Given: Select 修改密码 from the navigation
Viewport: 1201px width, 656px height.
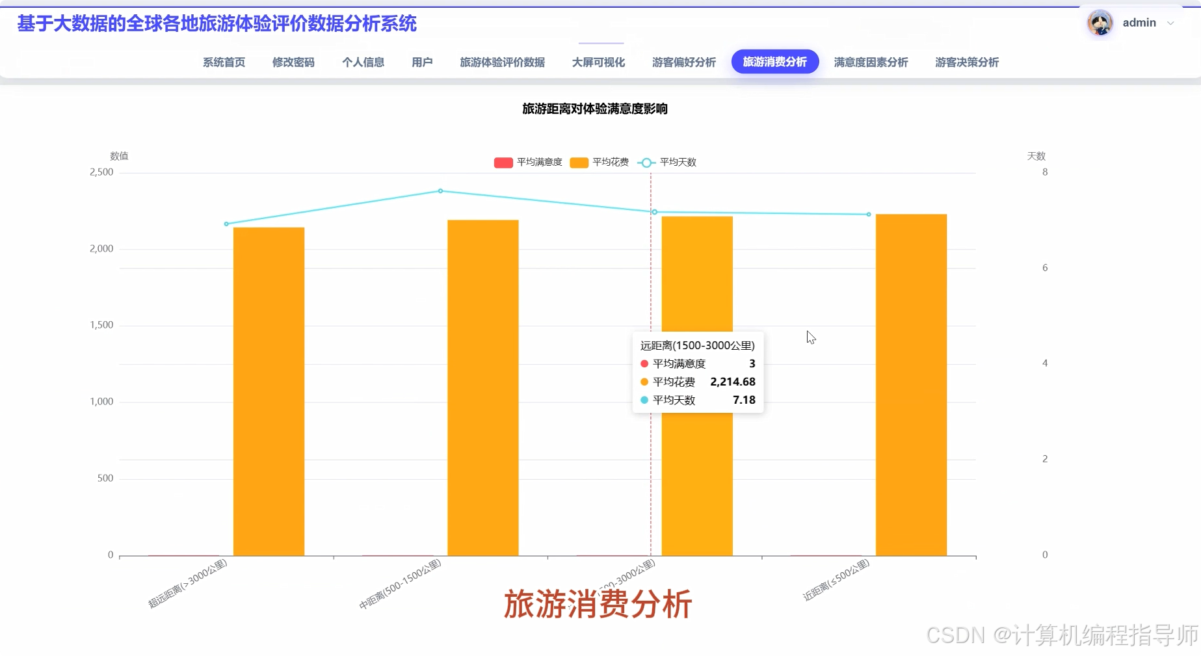Looking at the screenshot, I should (293, 62).
